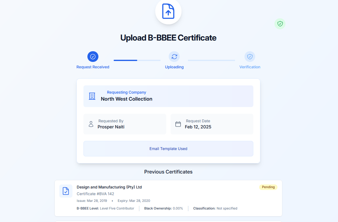Click the green shield check badge
This screenshot has width=338, height=222.
pyautogui.click(x=280, y=24)
